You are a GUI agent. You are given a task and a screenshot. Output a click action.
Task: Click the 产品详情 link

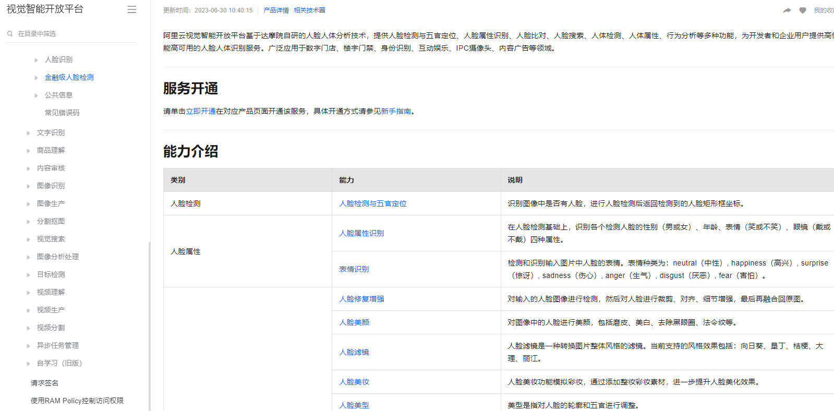[x=276, y=10]
